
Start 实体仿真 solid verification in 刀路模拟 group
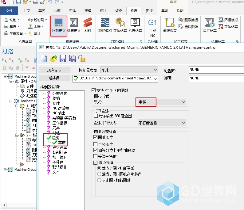[x=120, y=25]
